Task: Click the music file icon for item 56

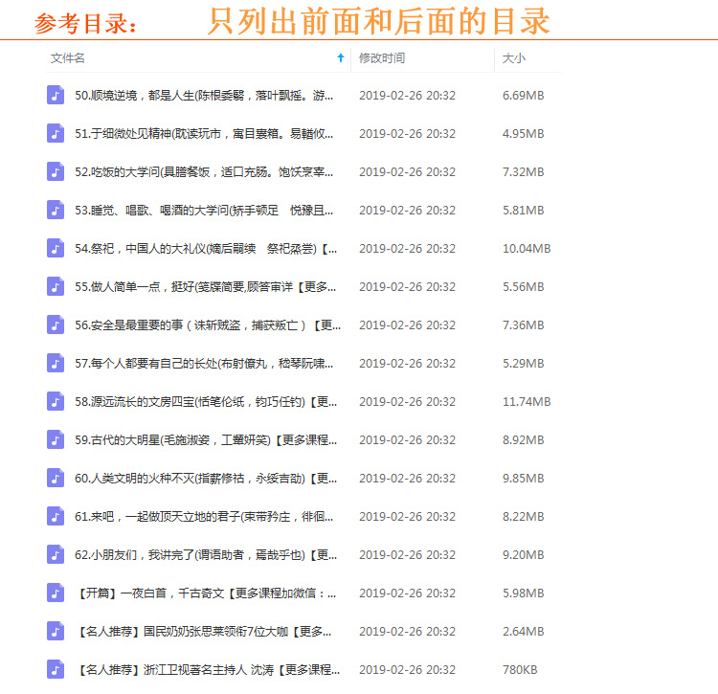Action: [x=56, y=325]
